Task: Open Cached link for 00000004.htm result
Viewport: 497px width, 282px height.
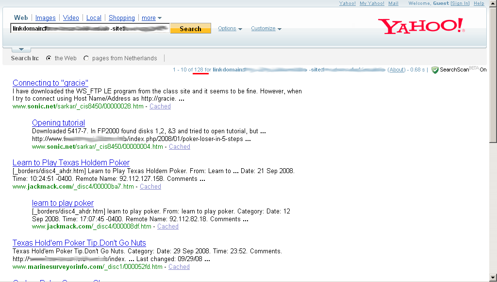Action: [x=180, y=147]
